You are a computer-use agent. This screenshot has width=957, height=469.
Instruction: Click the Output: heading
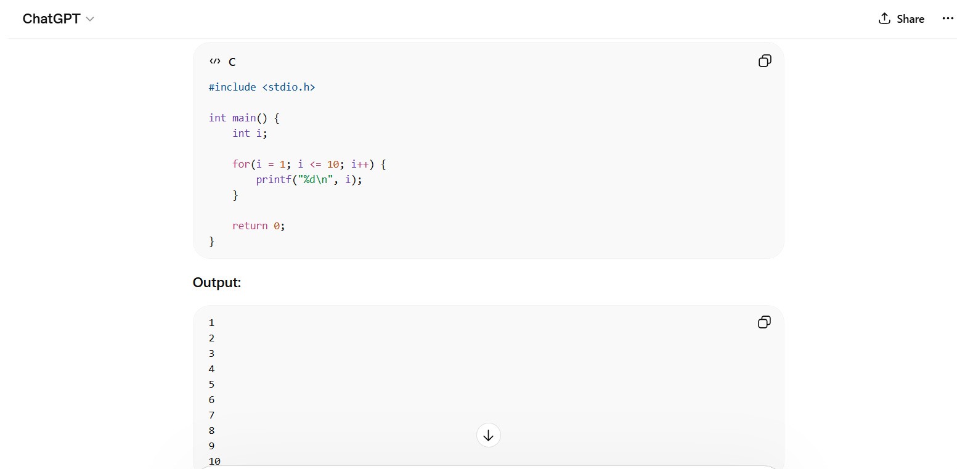click(x=216, y=282)
